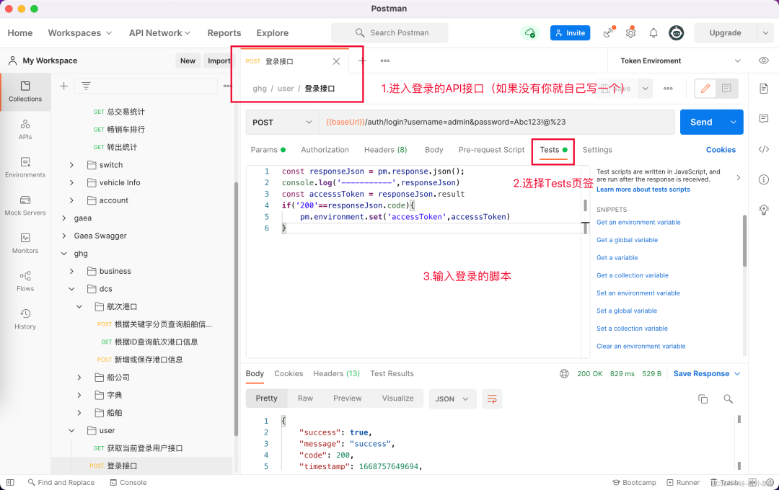779x490 pixels.
Task: Click the request URL field
Action: pyautogui.click(x=497, y=122)
